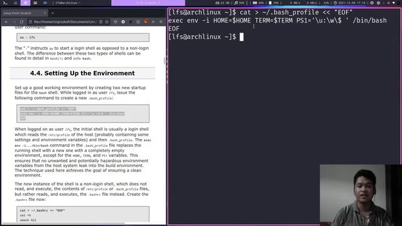
Task: Bookmark this page with the star
Action: click(107, 22)
